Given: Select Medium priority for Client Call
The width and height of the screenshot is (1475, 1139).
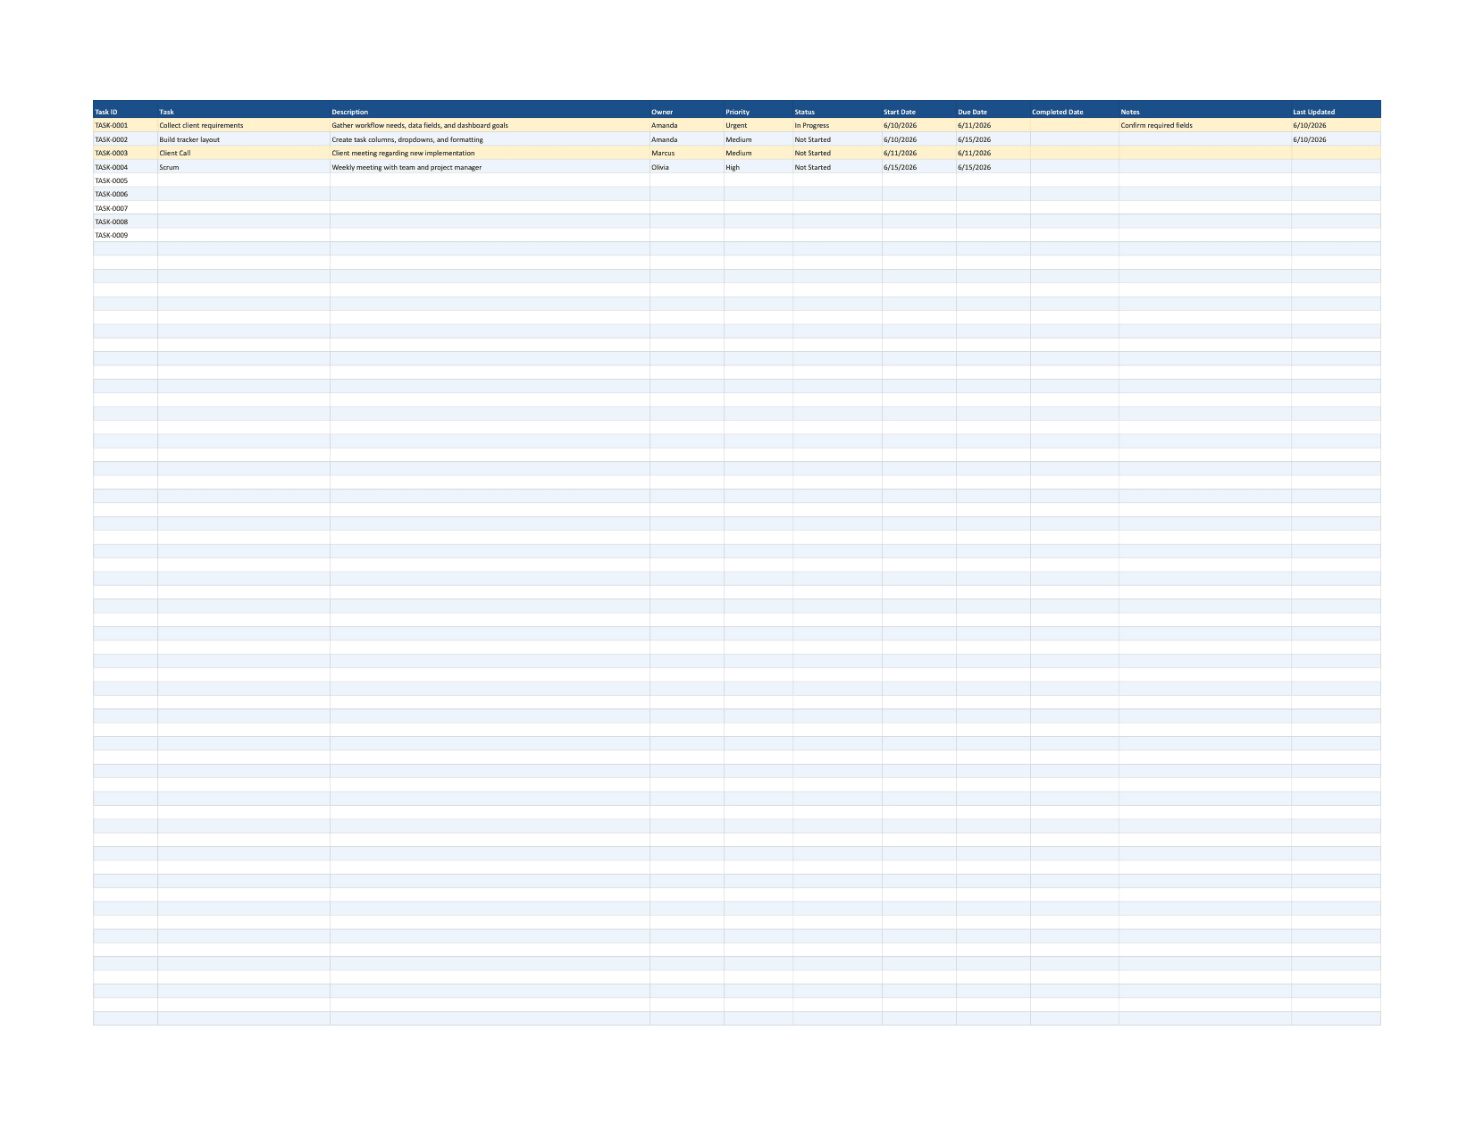Looking at the screenshot, I should coord(758,153).
